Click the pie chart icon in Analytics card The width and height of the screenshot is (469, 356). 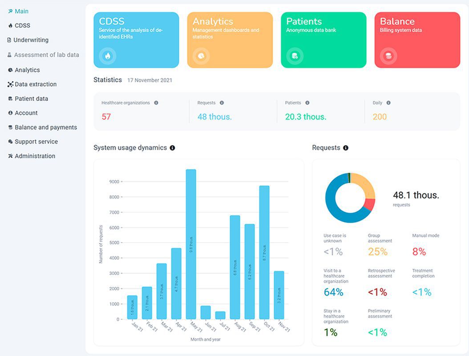click(x=201, y=56)
